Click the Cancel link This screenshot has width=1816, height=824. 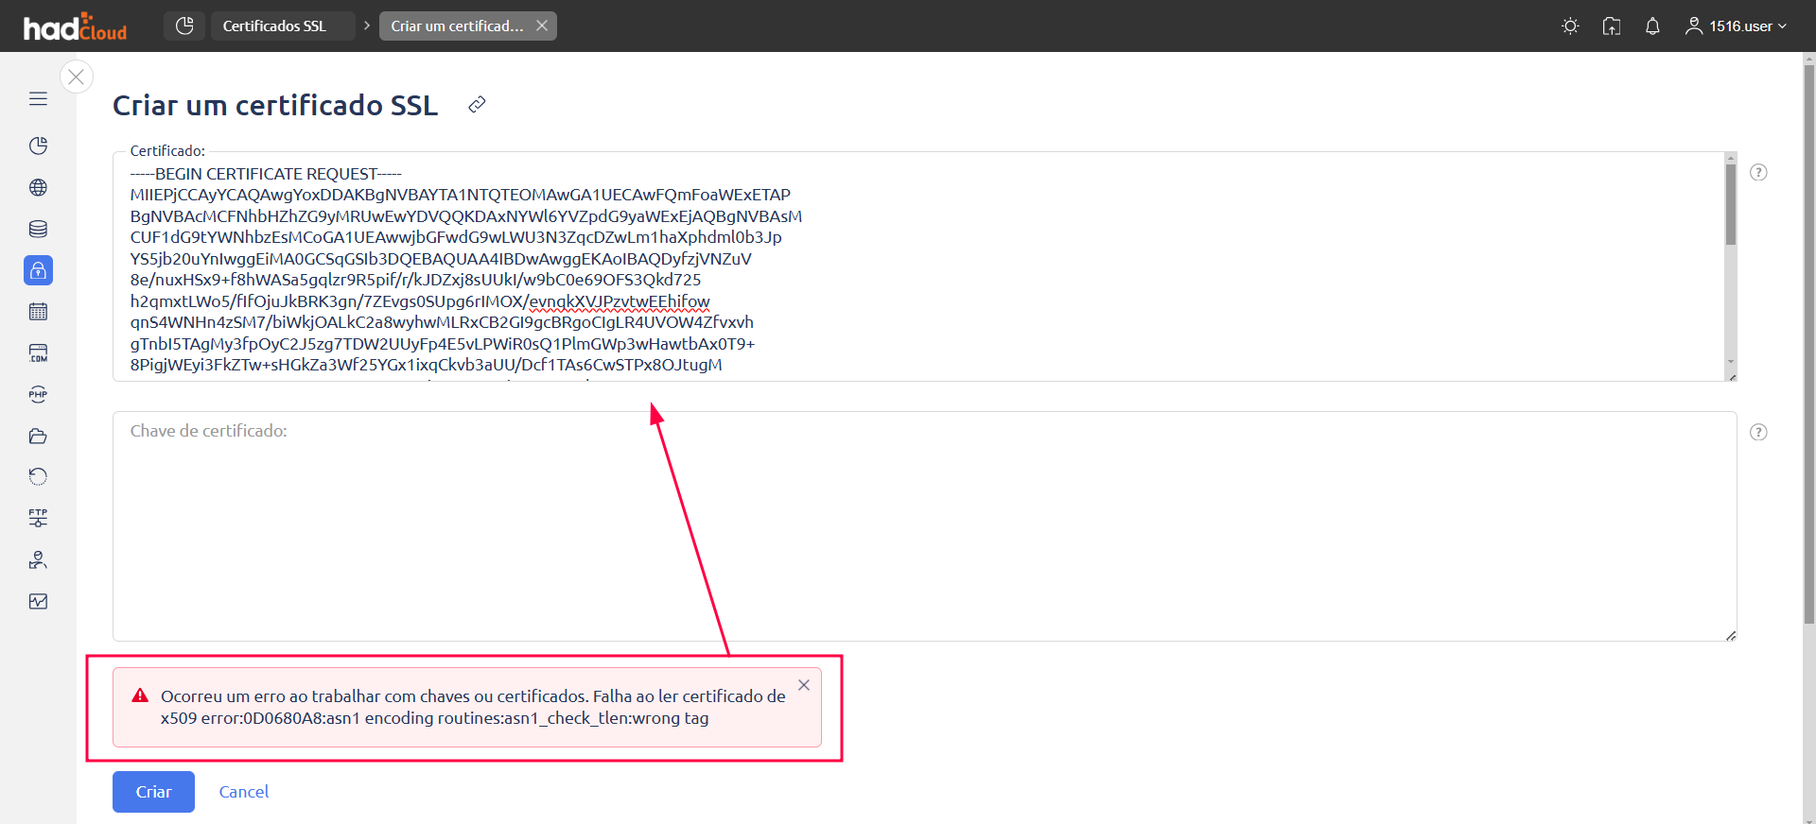pos(244,792)
